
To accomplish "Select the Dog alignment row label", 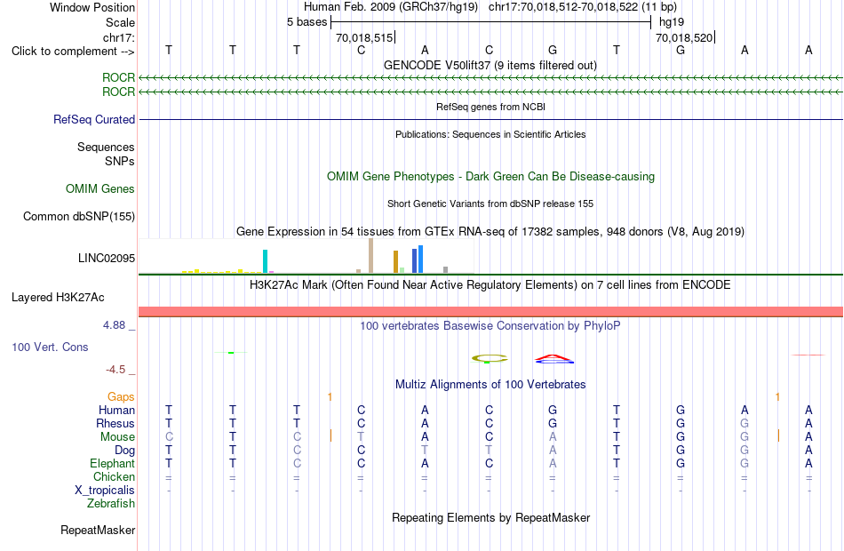I will 124,451.
